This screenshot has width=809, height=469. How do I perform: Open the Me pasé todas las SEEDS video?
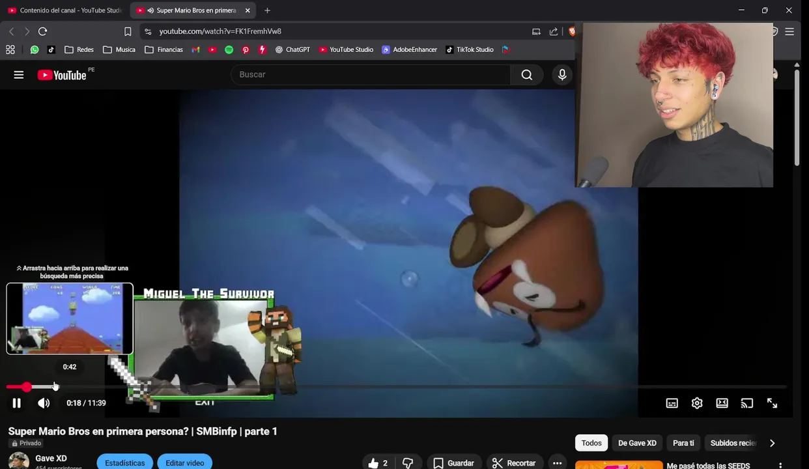[708, 466]
